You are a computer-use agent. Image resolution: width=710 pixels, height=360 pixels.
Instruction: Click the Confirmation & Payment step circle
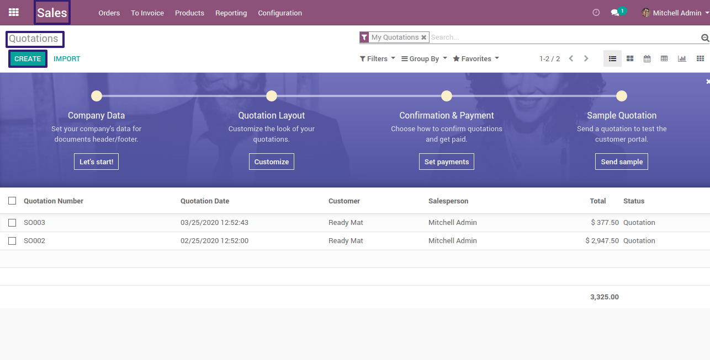click(447, 96)
